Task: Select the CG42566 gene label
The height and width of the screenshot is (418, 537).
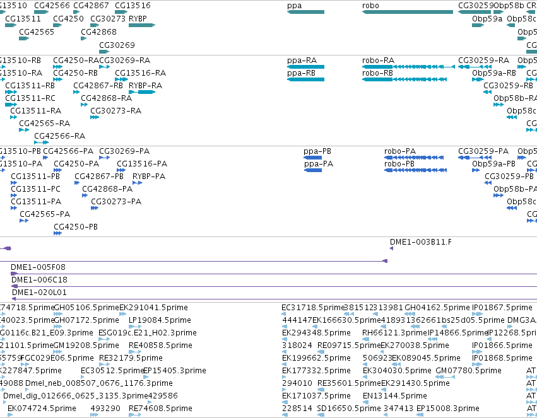Action: [52, 6]
